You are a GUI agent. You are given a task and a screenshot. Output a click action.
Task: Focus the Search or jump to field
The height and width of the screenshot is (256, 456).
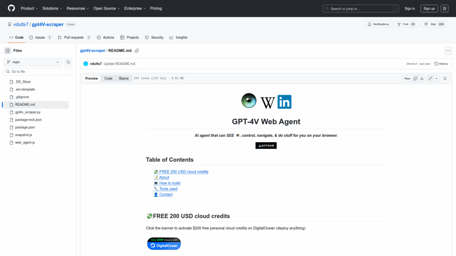[361, 8]
